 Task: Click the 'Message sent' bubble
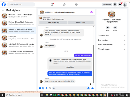click(49, 46)
